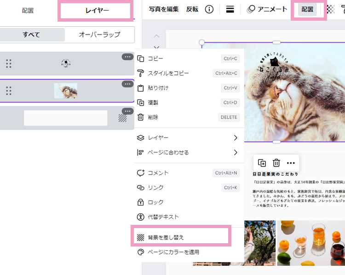Open the transparency checkerboard icon
Image resolution: width=345 pixels, height=275 pixels.
pyautogui.click(x=331, y=9)
